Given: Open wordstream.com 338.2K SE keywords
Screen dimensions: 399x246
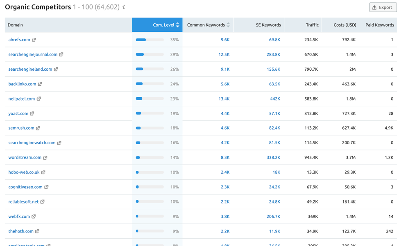Looking at the screenshot, I should pos(273,157).
